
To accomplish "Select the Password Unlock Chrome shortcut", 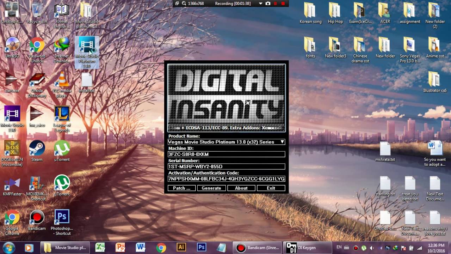I will point(37,50).
